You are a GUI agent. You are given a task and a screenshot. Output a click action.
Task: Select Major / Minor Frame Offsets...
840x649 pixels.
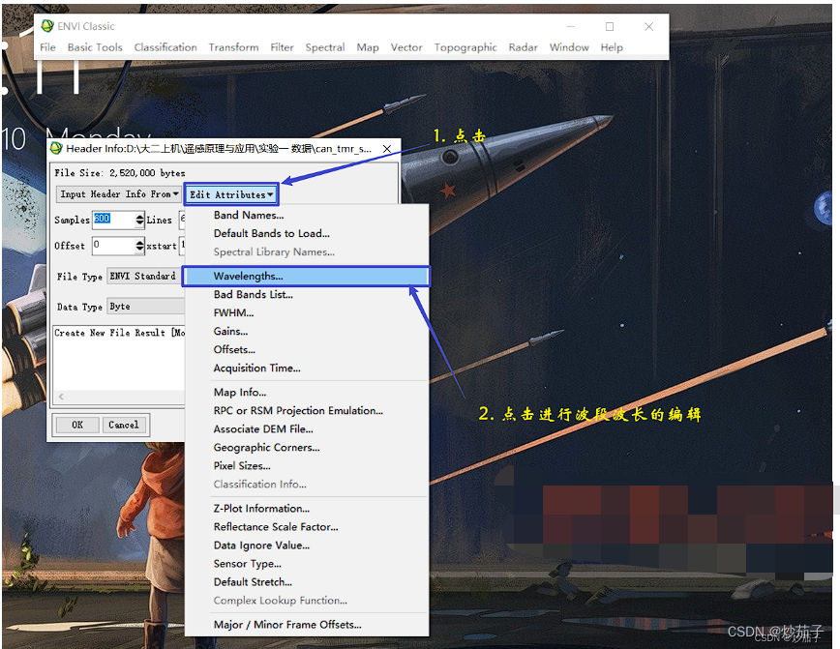287,625
